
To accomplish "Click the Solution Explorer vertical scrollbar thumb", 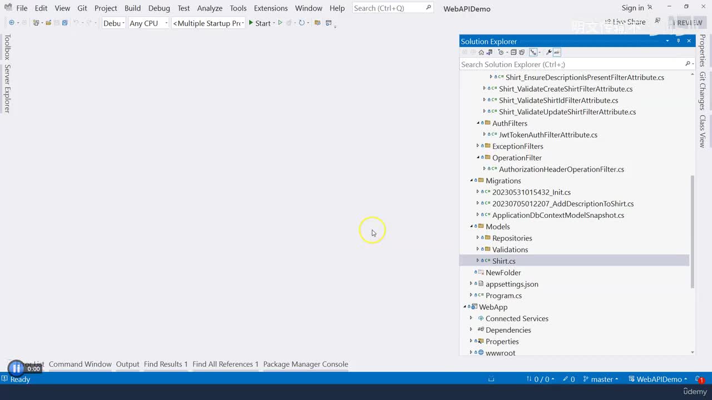I will pos(693,231).
